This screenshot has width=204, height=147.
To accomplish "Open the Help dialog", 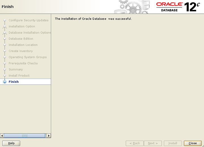I will click(x=11, y=143).
